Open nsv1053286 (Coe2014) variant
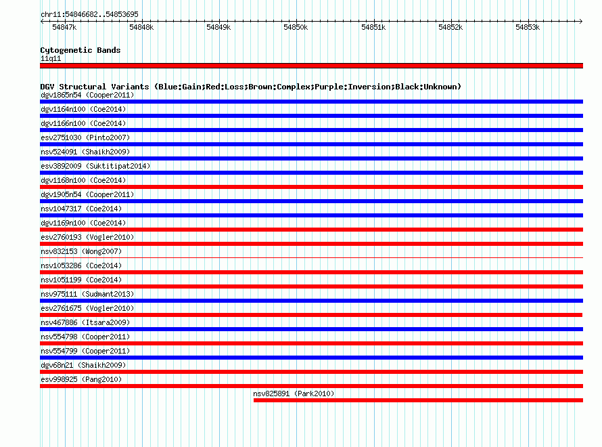This screenshot has height=447, width=602. (x=81, y=265)
